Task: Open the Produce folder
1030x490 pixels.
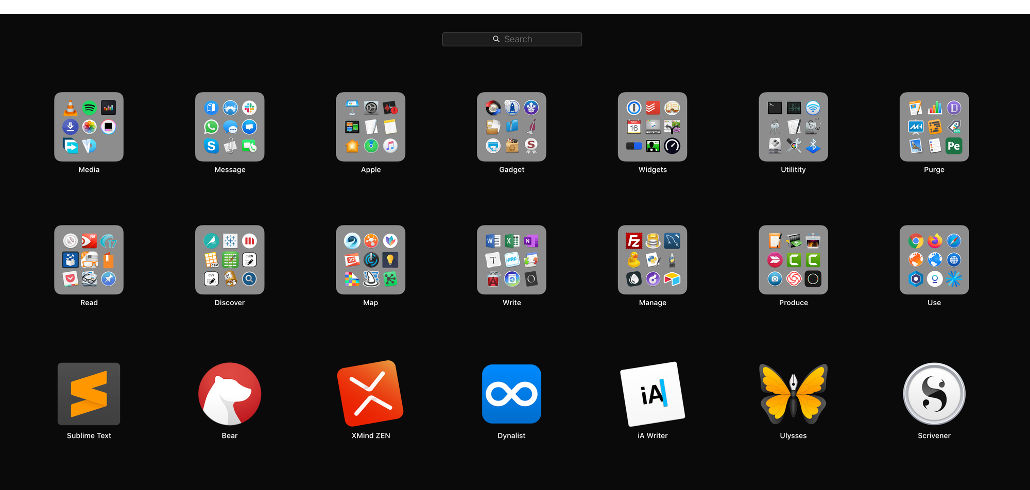Action: point(793,260)
